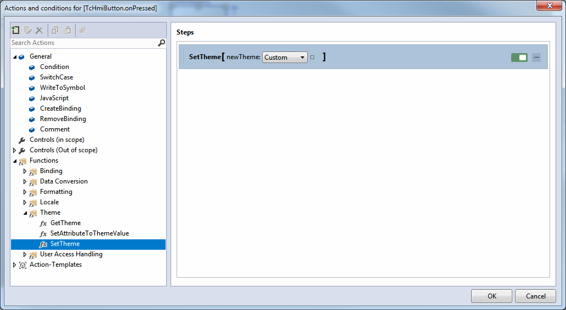Click the Condition cube icon
566x310 pixels.
coord(32,67)
